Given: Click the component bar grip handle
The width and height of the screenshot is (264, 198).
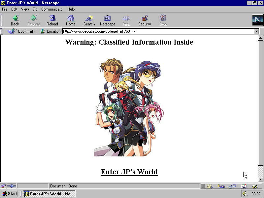Looking at the screenshot, I should (x=203, y=186).
